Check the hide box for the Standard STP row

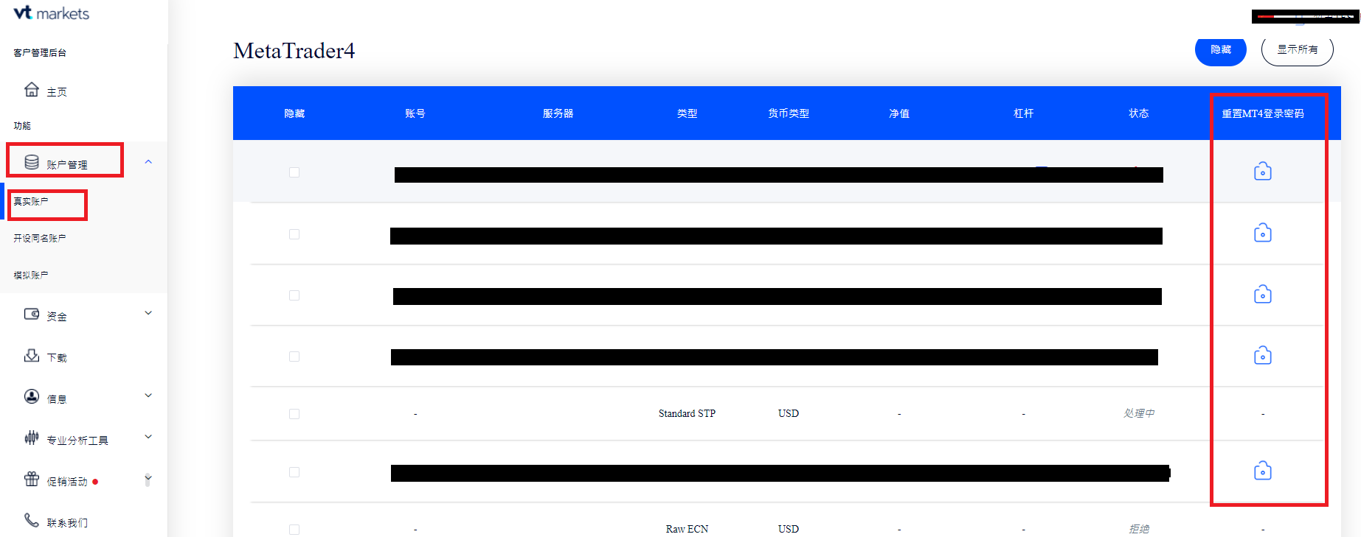(294, 414)
